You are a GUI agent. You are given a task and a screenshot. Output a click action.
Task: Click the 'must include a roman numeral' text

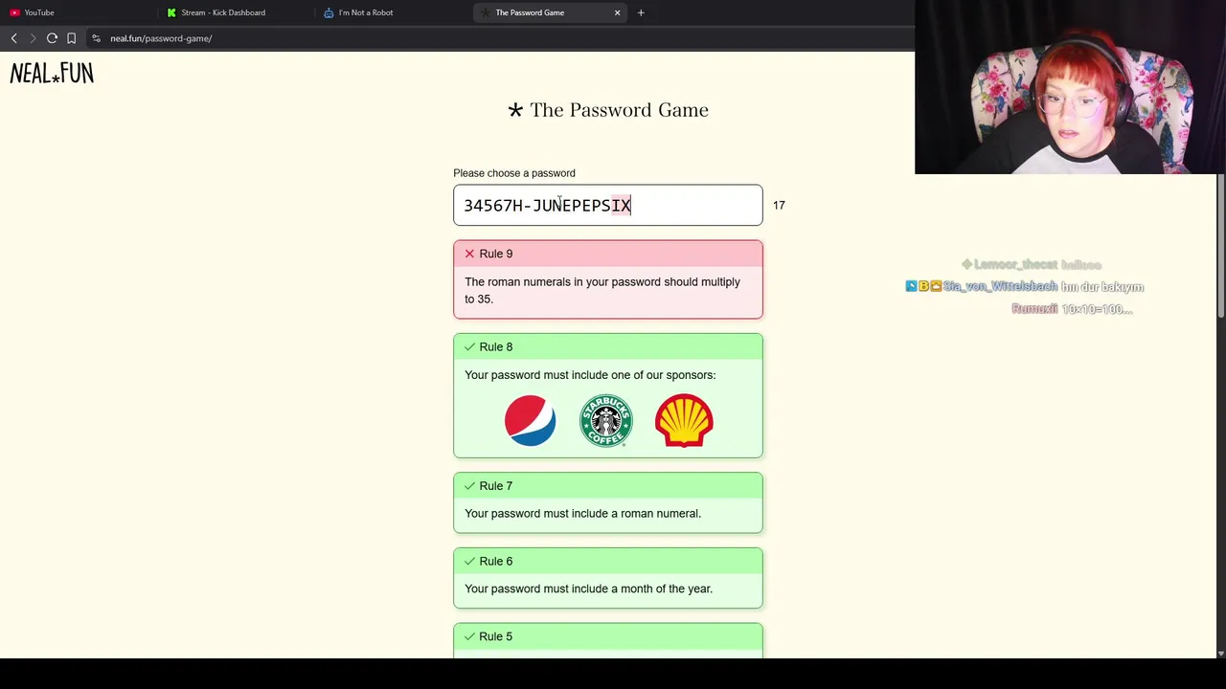click(582, 514)
